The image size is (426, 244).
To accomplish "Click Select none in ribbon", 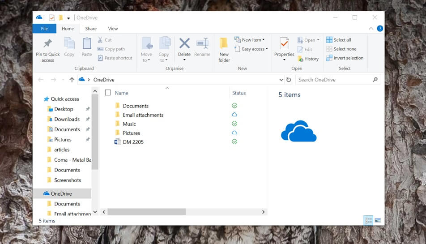I will (341, 49).
